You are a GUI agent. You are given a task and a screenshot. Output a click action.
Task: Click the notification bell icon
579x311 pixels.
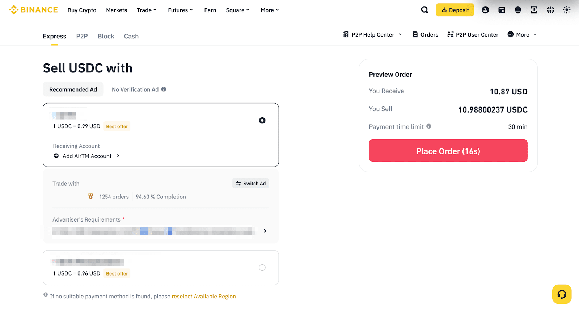(518, 10)
